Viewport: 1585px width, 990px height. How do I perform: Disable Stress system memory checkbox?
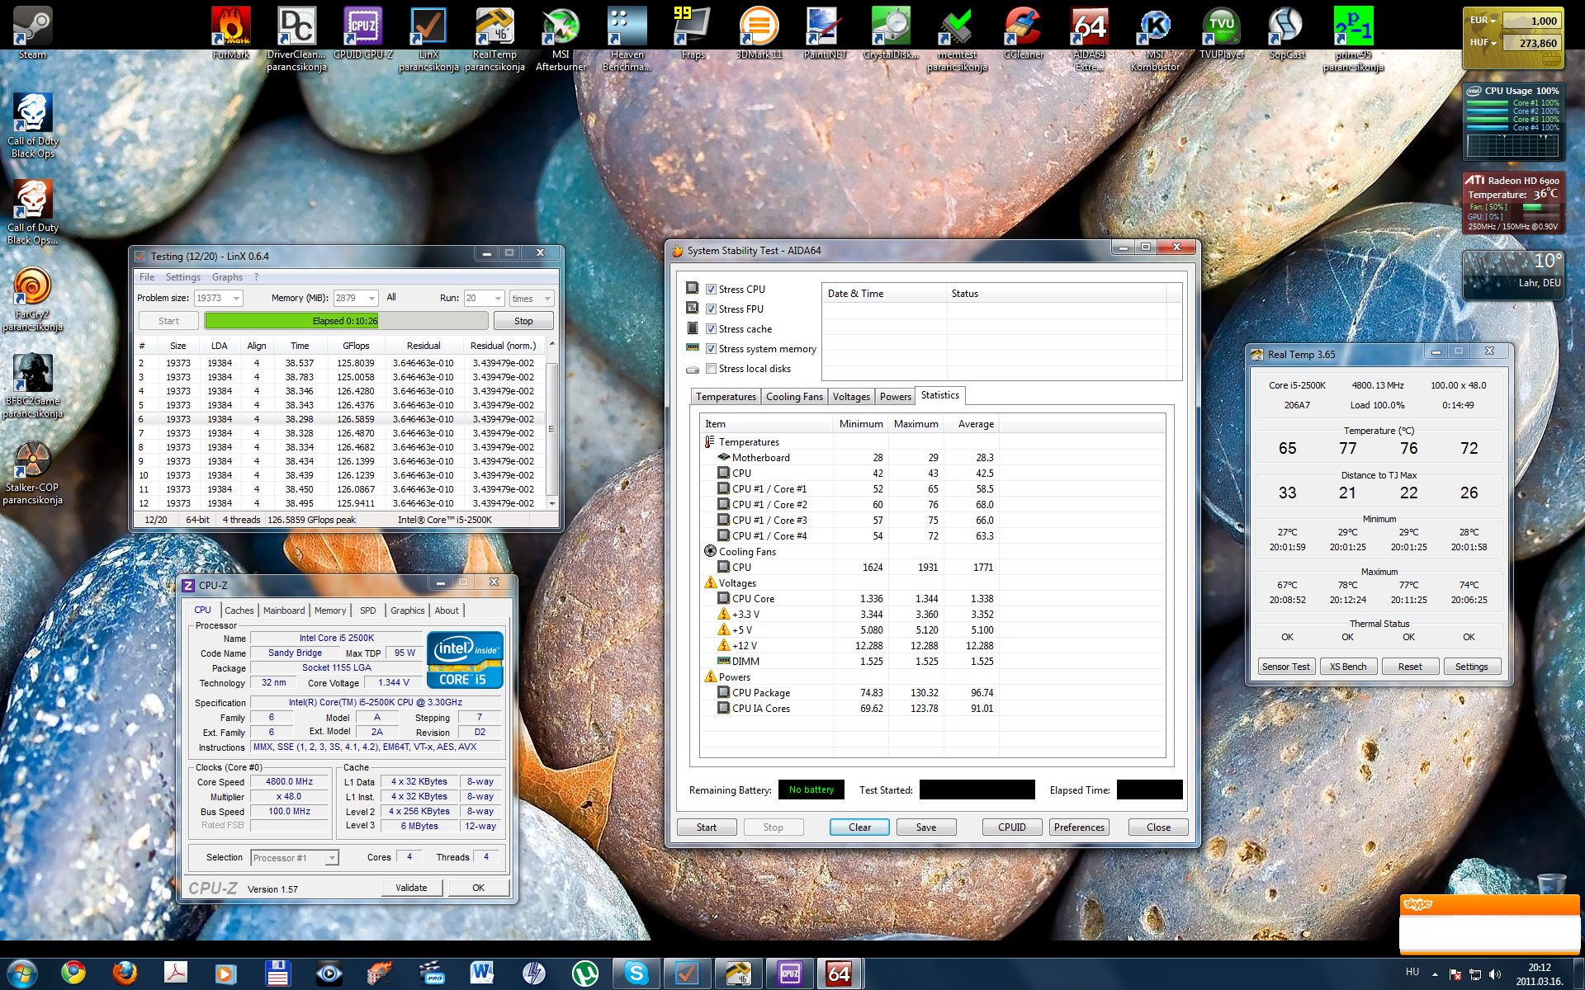(711, 349)
